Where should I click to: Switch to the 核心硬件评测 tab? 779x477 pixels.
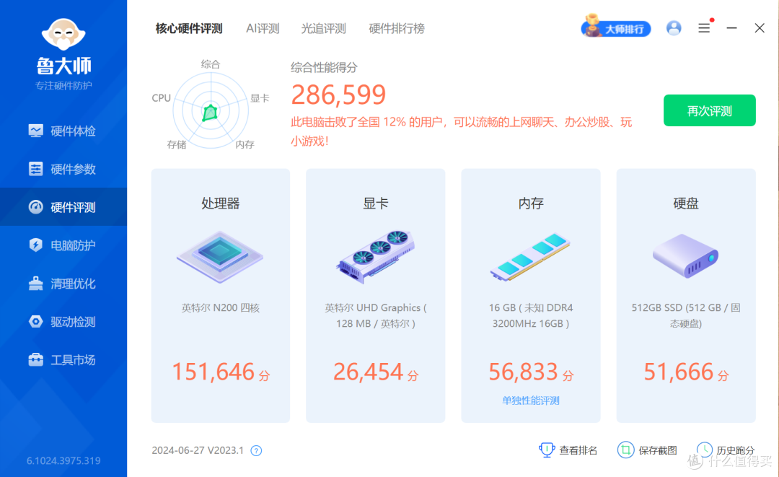(189, 28)
